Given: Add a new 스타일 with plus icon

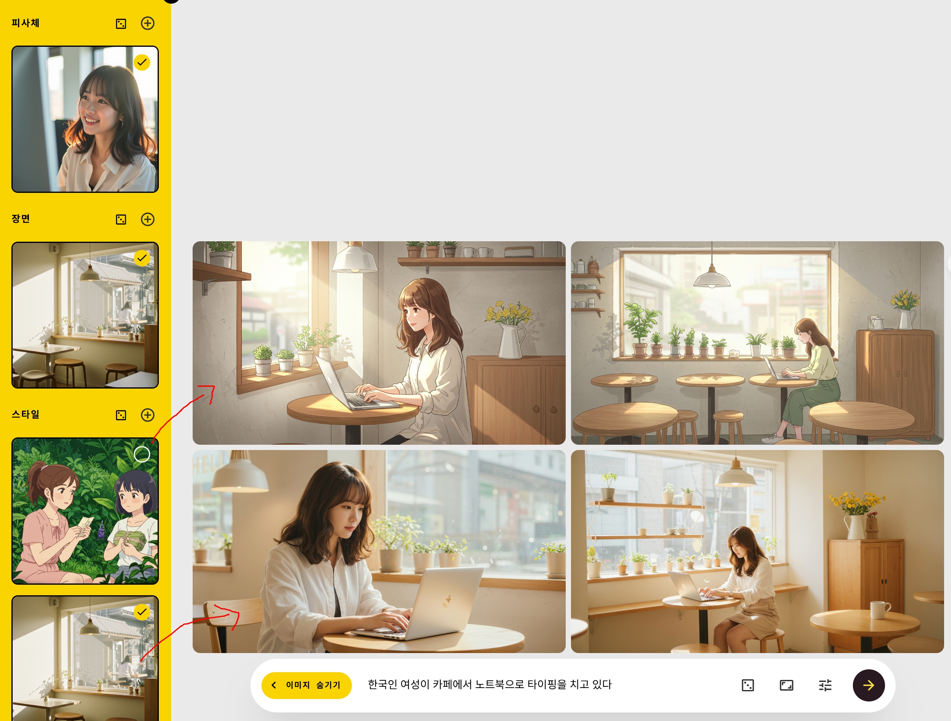Looking at the screenshot, I should [x=147, y=415].
